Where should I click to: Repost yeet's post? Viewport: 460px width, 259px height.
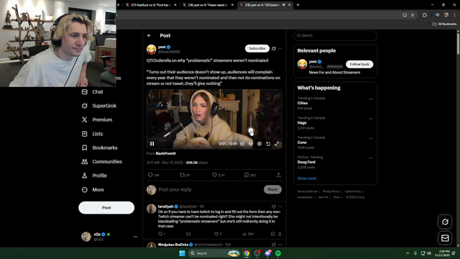point(182,175)
